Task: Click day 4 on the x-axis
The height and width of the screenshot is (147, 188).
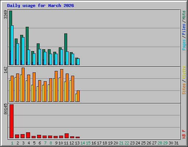Action: 29,143
